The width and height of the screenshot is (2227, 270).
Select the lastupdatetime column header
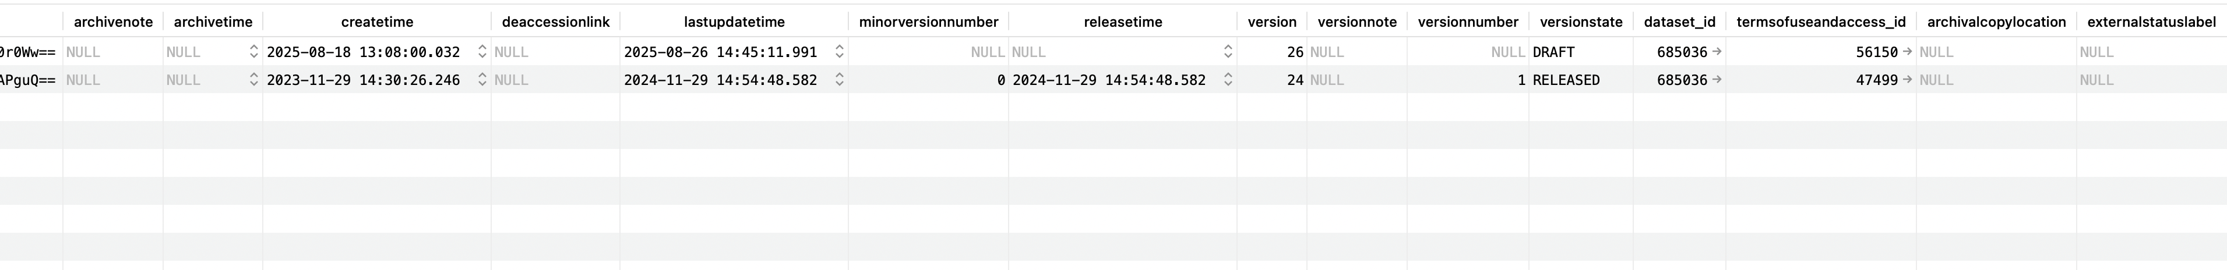(x=734, y=22)
